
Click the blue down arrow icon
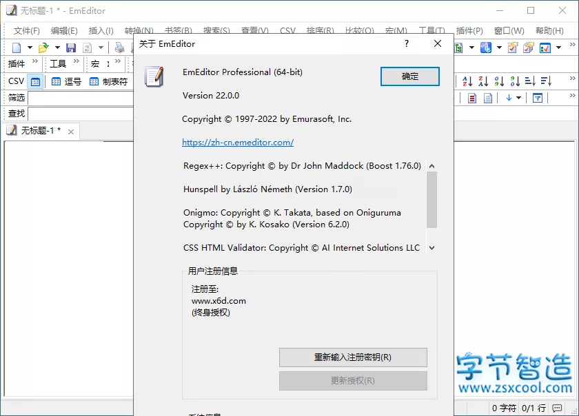coord(509,98)
